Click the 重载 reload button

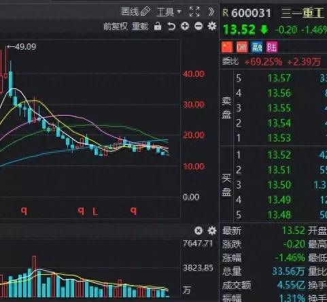point(140,27)
